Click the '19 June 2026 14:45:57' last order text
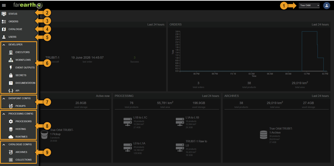This screenshot has height=166, width=334. coord(87,58)
